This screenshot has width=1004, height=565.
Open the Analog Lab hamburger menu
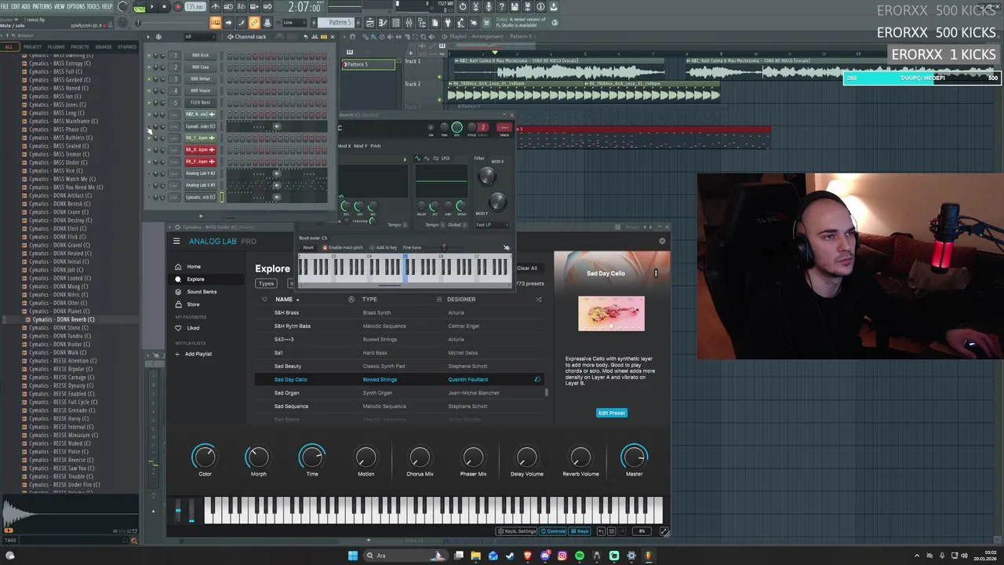[176, 241]
